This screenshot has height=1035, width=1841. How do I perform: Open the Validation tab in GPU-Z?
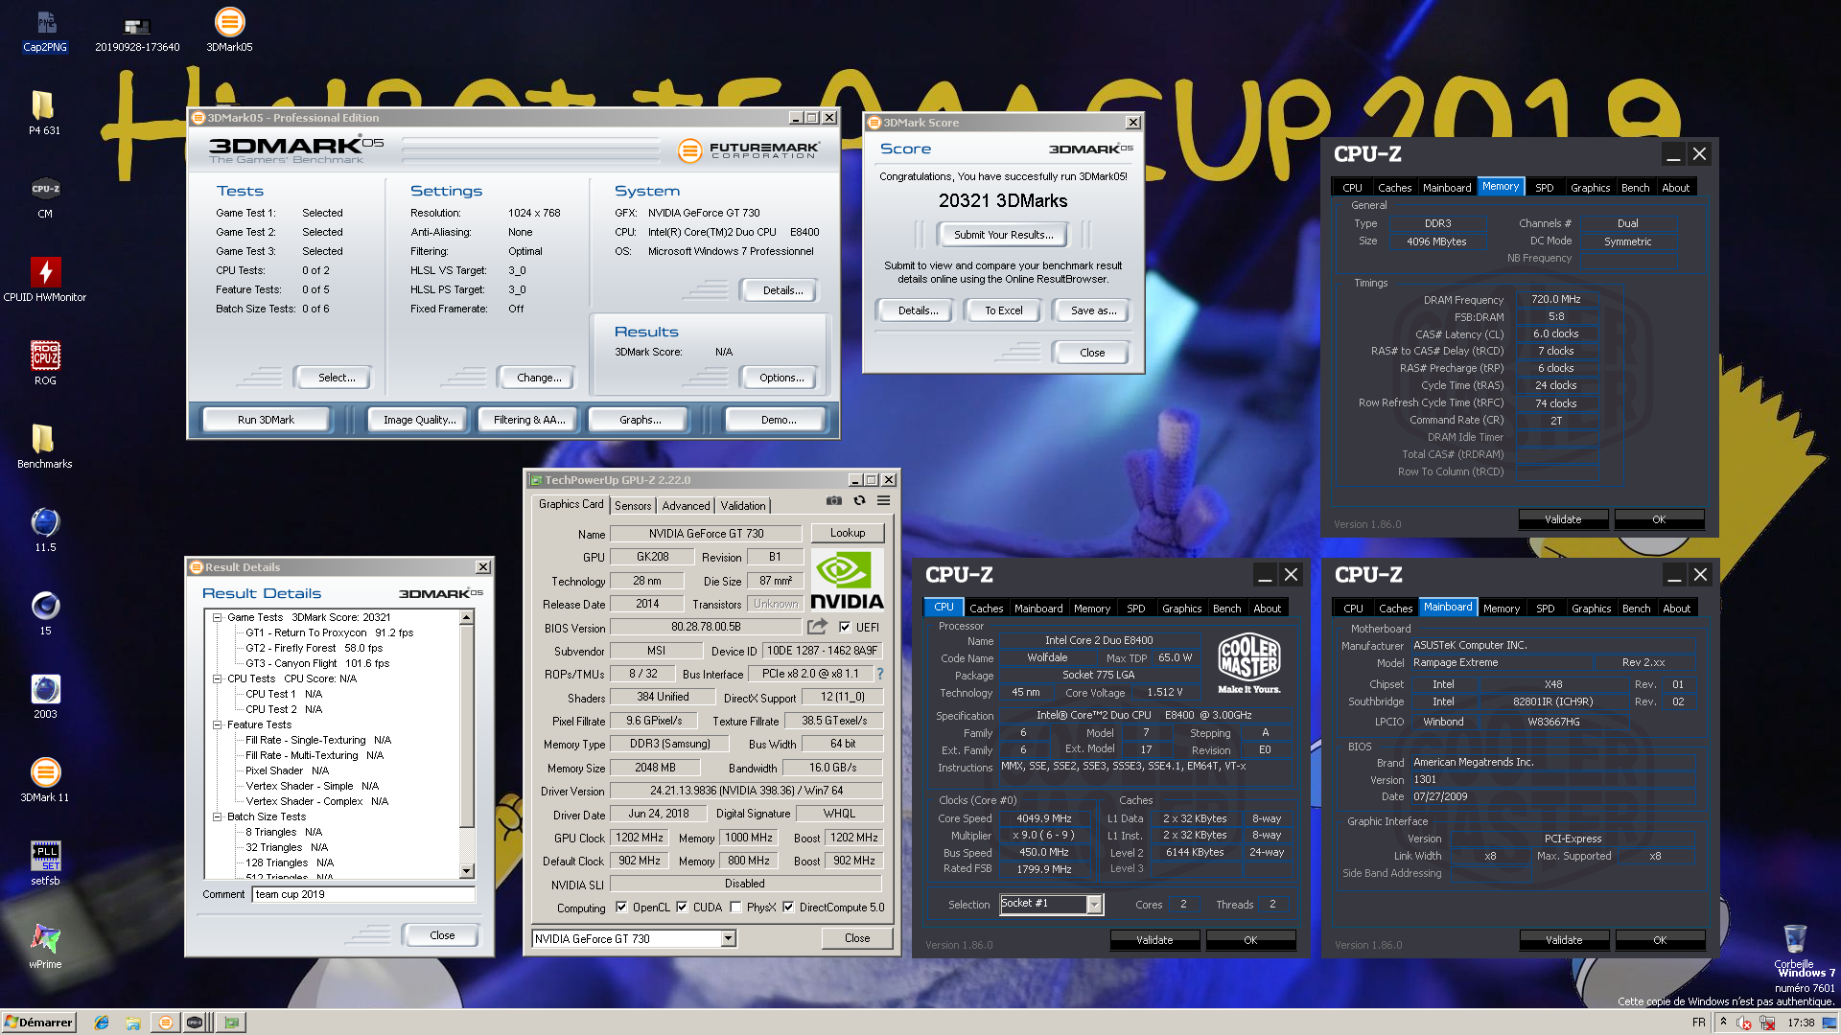coord(743,505)
